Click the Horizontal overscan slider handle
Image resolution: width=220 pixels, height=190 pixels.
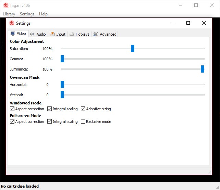pyautogui.click(x=62, y=84)
